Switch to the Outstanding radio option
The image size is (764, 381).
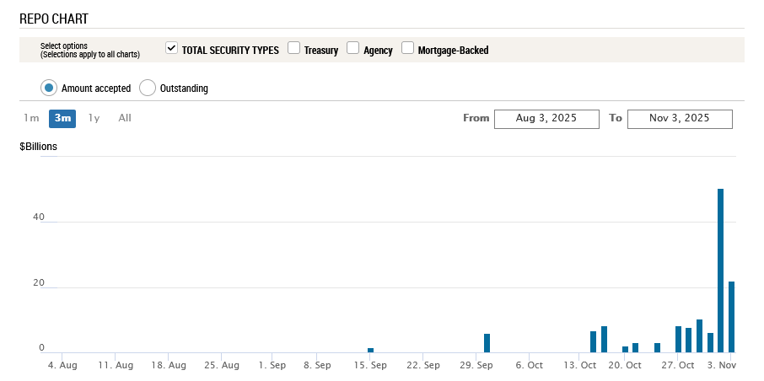[148, 88]
